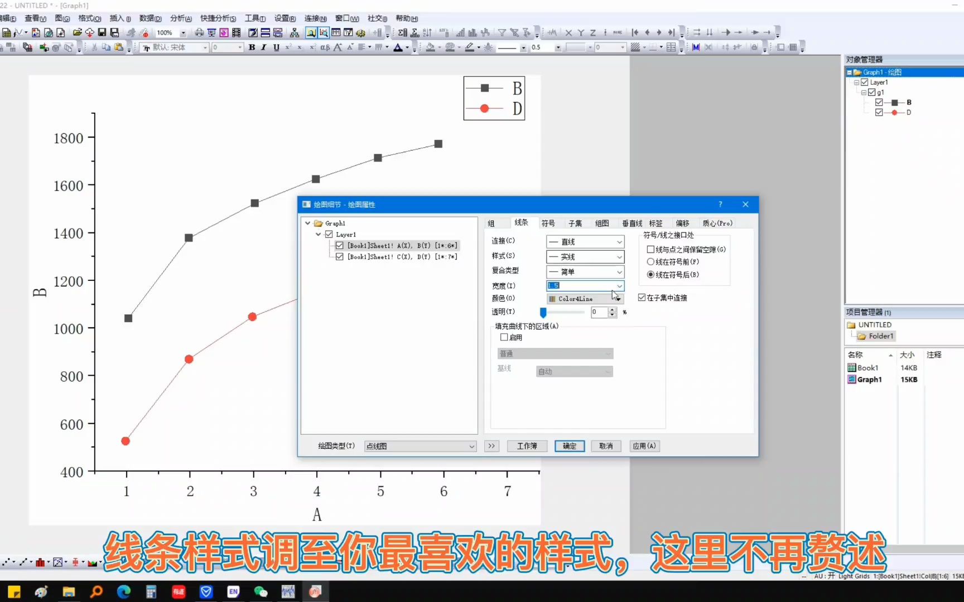The height and width of the screenshot is (602, 964).
Task: Click the Open file icon on the toolbar
Action: (78, 32)
